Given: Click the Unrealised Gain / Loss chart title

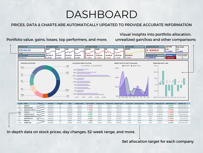Looking at the screenshot, I should (161, 63).
